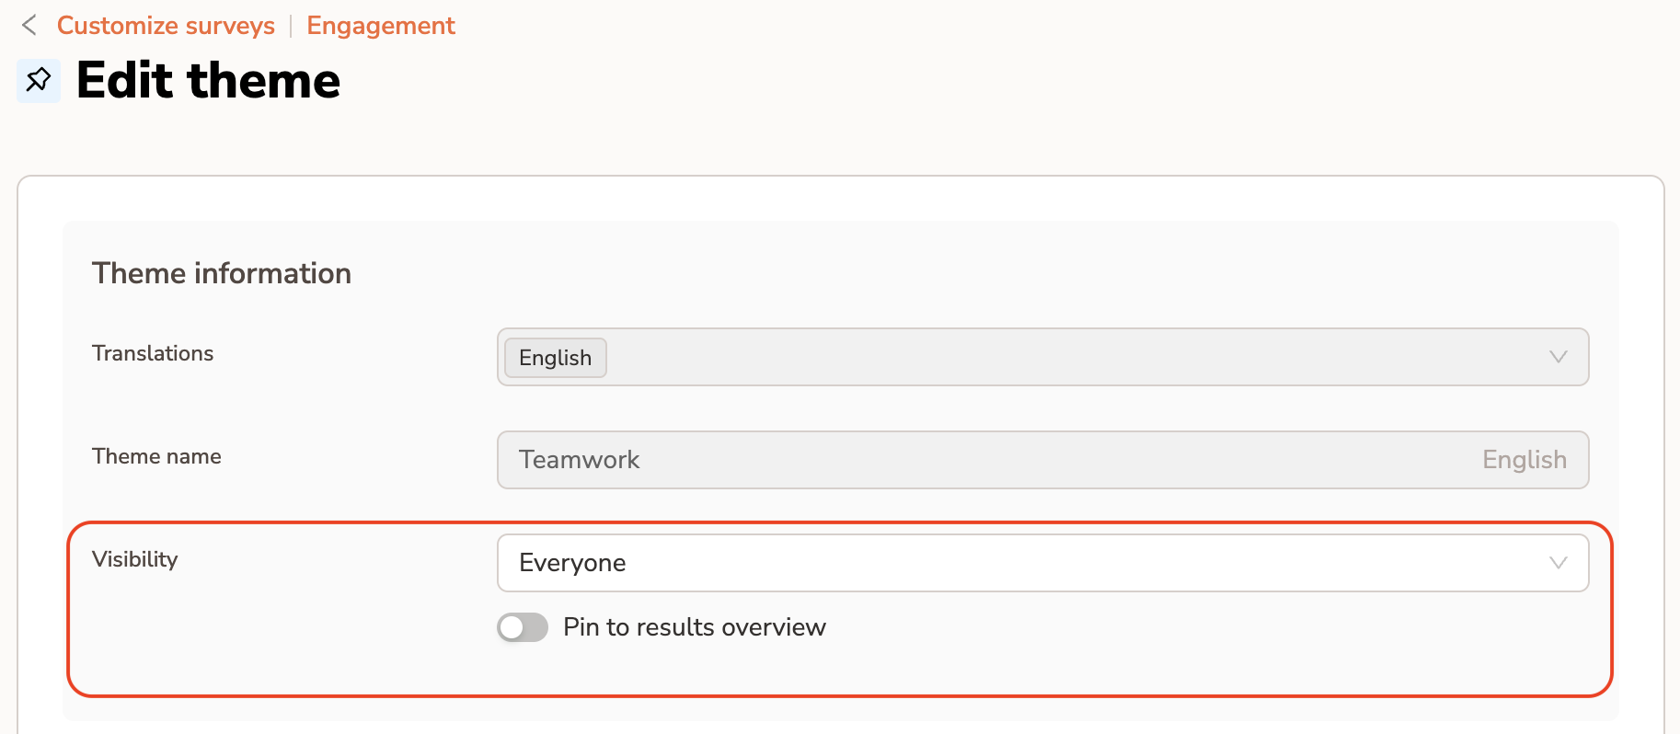Navigate to the Engagement breadcrumb link
Viewport: 1680px width, 734px height.
(381, 26)
